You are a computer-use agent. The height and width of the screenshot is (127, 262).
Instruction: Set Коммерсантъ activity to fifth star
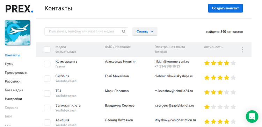(x=233, y=63)
